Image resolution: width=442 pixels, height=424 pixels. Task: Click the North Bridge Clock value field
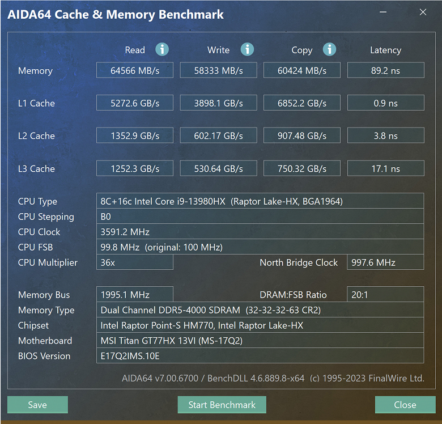pos(385,262)
